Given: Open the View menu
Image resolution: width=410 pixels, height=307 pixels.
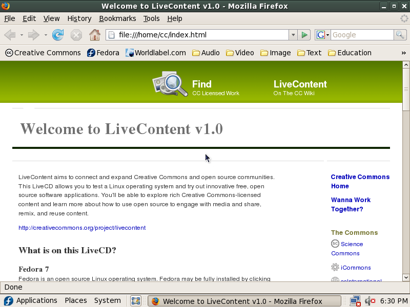Looking at the screenshot, I should 52,18.
